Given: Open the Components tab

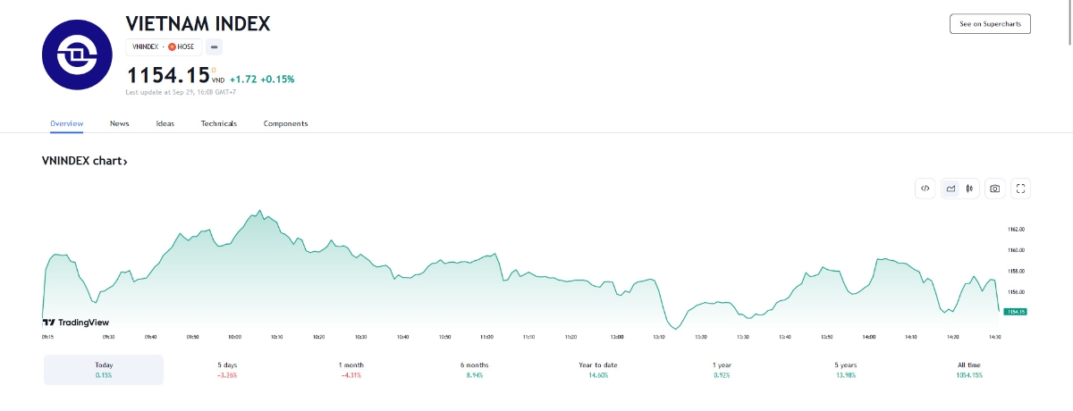Looking at the screenshot, I should 285,123.
